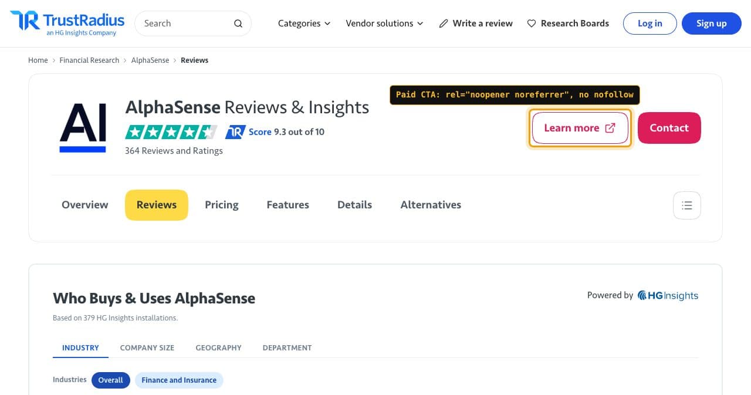Viewport: 751px width, 395px height.
Task: Click the Log in button
Action: tap(650, 23)
